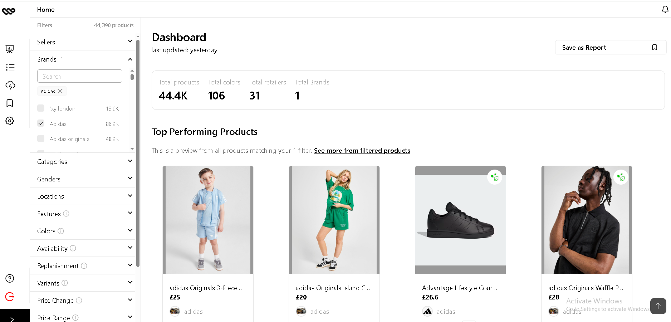Viewport: 671px width, 322px height.
Task: Click retailer logo under 3-Piece product
Action: [175, 312]
